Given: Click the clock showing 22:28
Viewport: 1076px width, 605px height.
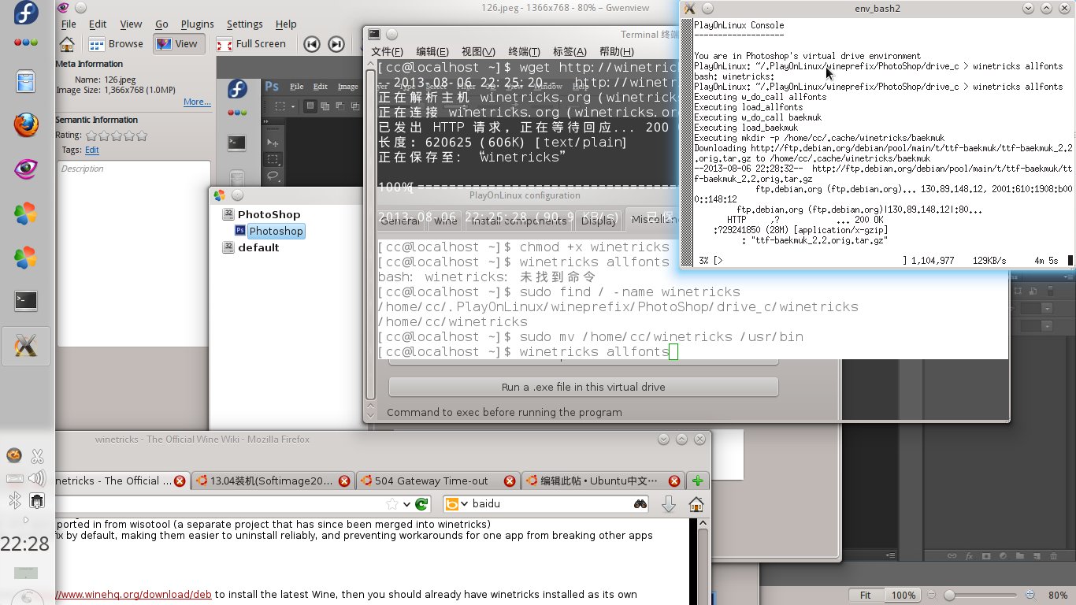Looking at the screenshot, I should [x=26, y=544].
